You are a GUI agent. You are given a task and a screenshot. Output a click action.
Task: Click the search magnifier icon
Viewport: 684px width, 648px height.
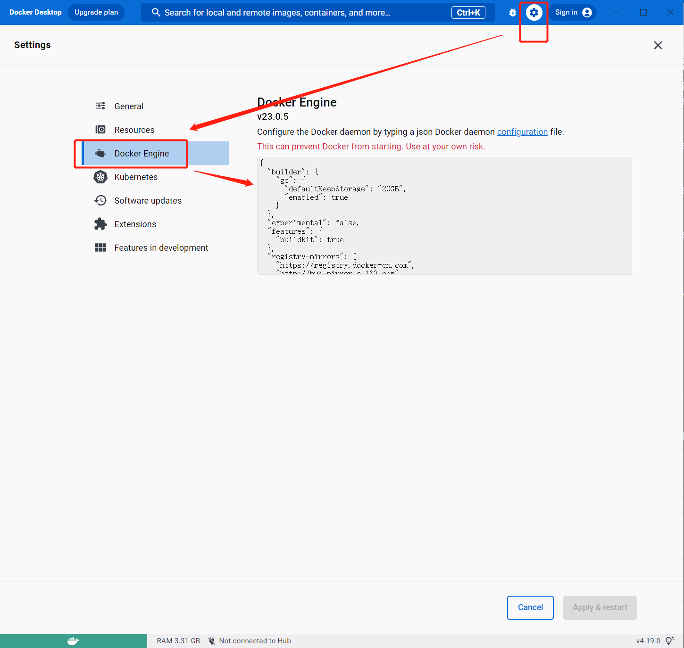pos(156,12)
